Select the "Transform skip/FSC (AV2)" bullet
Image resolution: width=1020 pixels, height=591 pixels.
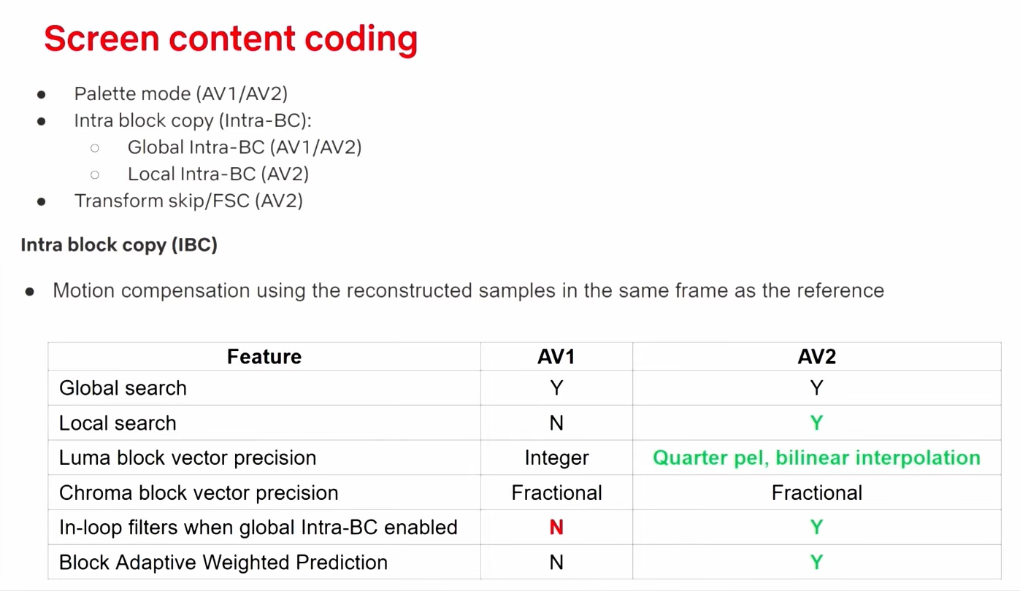[x=188, y=201]
